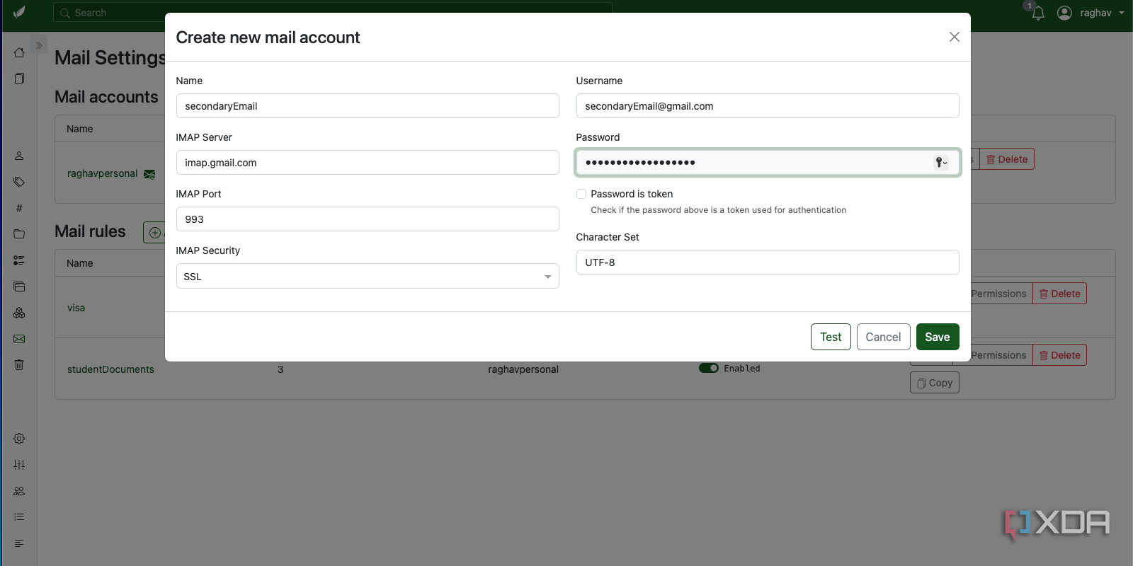
Task: Open the studentDocuments mail rule link
Action: [x=110, y=369]
